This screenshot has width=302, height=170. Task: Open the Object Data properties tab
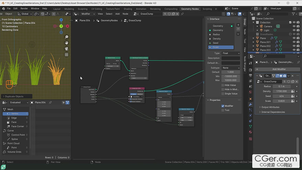point(251,126)
